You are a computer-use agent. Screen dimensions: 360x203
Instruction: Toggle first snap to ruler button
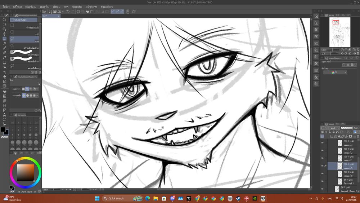[x=113, y=12]
